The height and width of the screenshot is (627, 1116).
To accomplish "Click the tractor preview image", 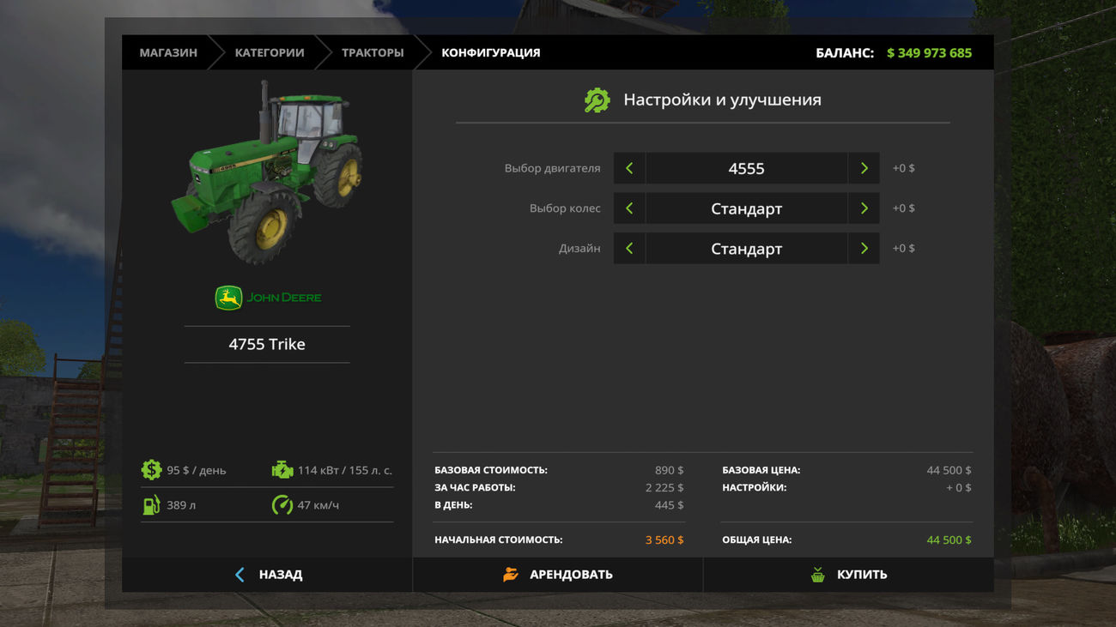I will click(267, 172).
